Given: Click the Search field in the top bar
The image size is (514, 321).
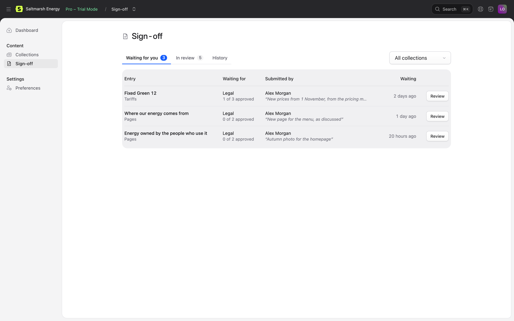Looking at the screenshot, I should (452, 9).
